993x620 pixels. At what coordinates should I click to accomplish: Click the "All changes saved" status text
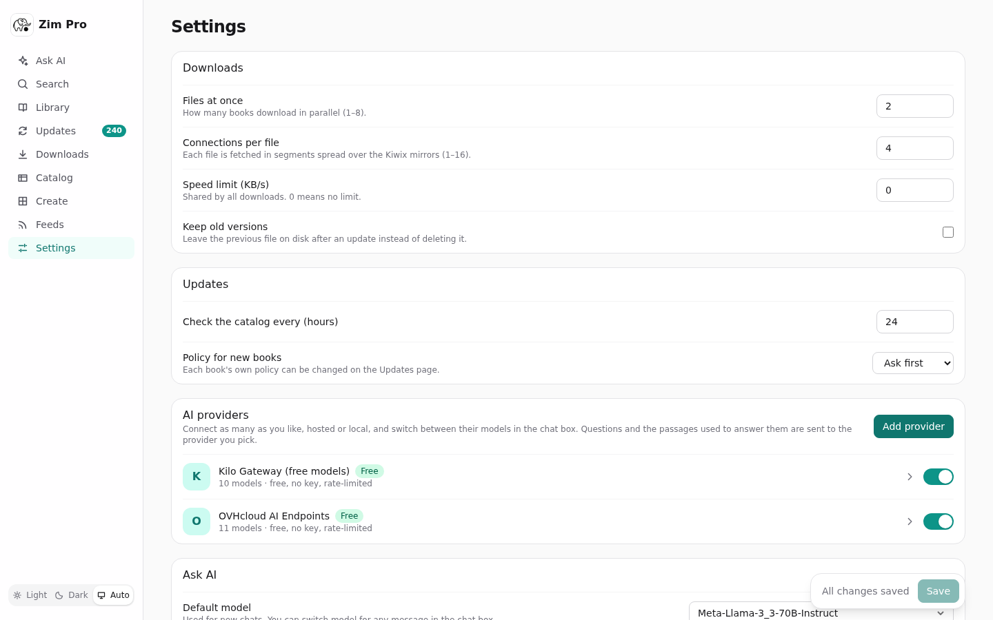(x=865, y=591)
